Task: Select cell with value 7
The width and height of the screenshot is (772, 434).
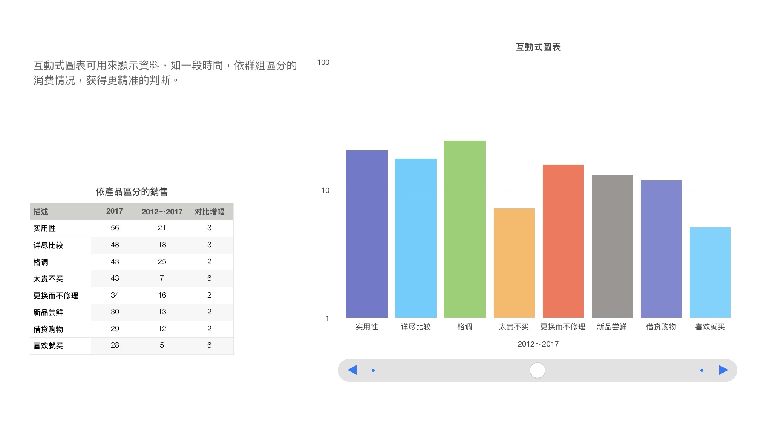Action: point(162,278)
